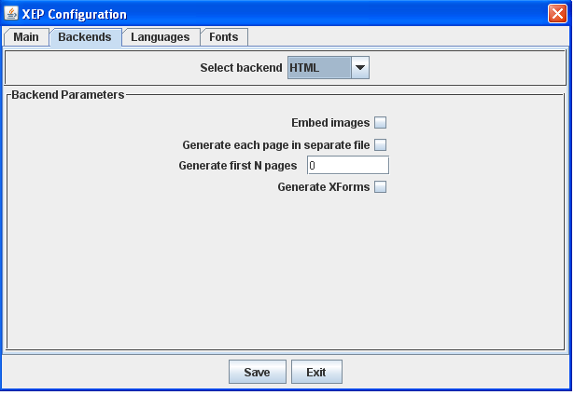Click the XEP Configuration title bar text

pos(75,14)
